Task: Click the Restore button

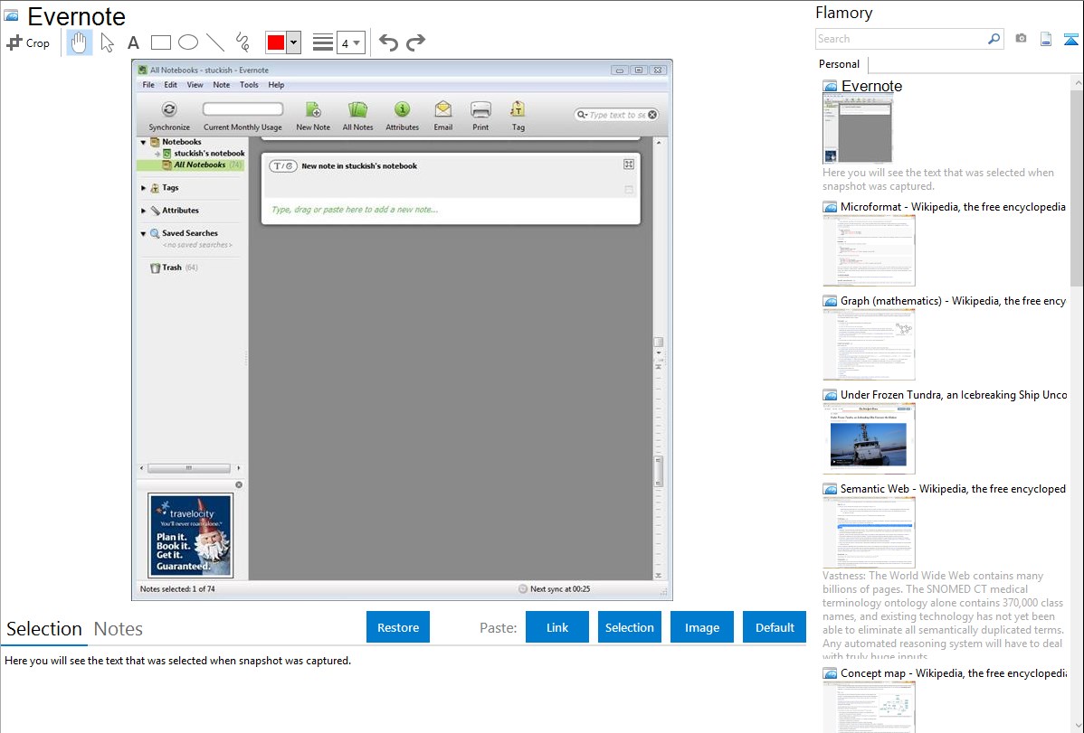Action: pos(398,627)
